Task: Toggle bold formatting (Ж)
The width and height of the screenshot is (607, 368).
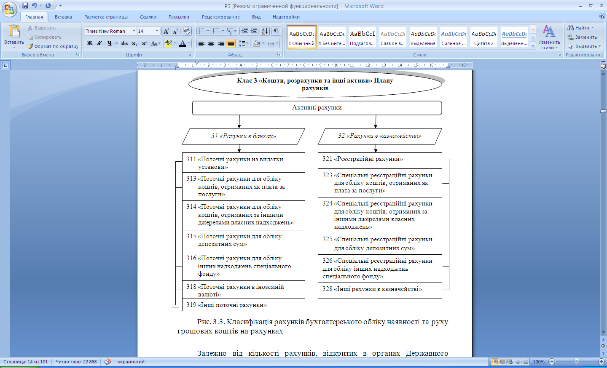Action: coord(89,43)
